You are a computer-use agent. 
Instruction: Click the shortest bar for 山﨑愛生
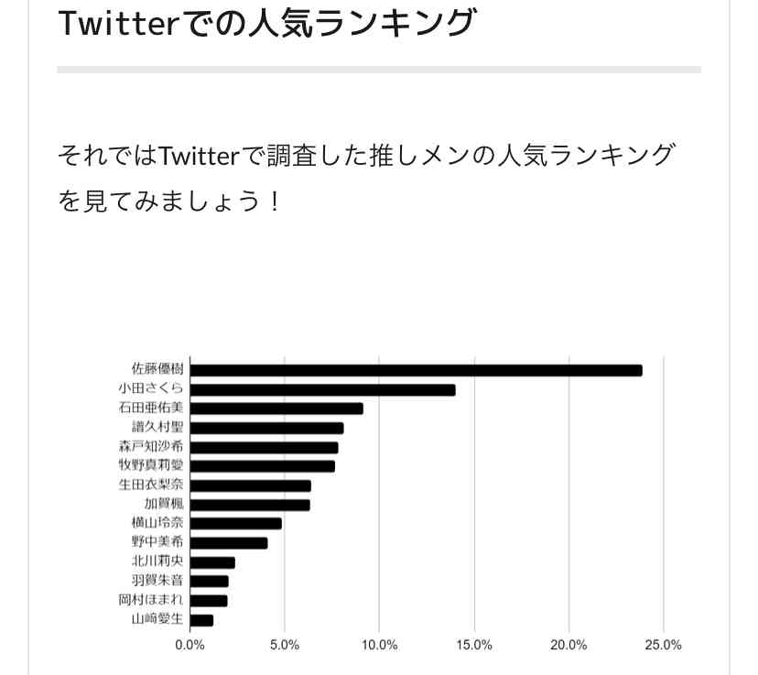point(201,620)
